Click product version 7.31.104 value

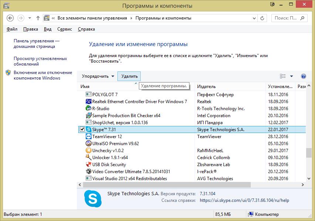[208, 193]
